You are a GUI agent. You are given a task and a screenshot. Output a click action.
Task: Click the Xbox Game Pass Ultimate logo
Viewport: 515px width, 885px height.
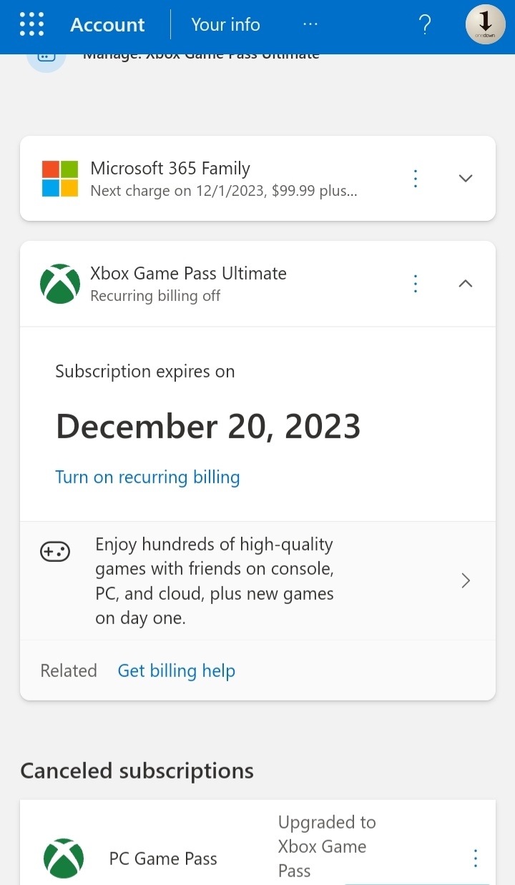point(60,284)
